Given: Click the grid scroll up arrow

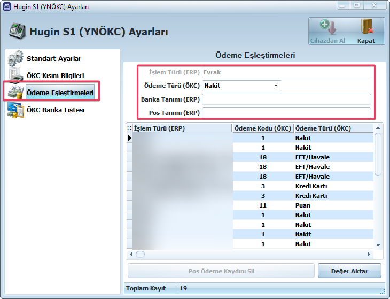Looking at the screenshot, I should [x=378, y=128].
